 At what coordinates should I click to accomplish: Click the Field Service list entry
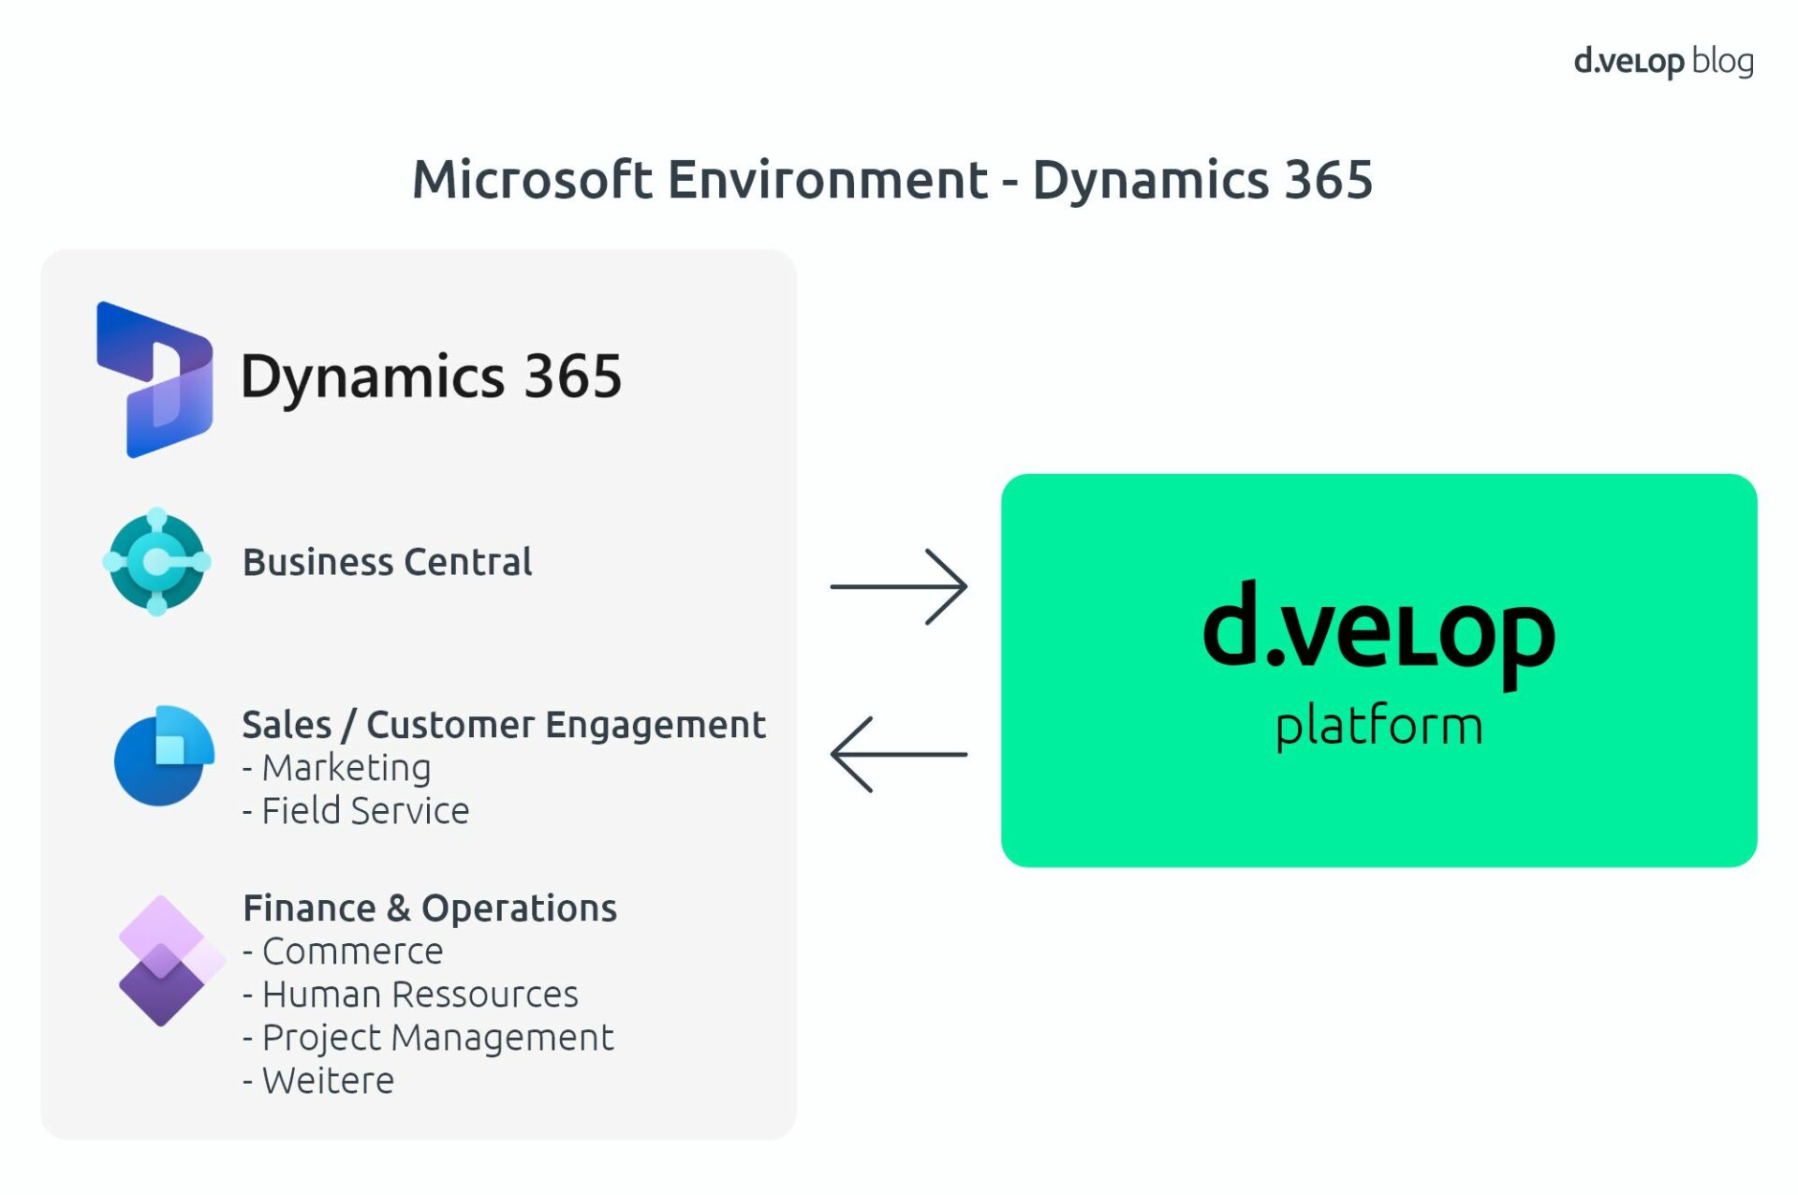(356, 810)
